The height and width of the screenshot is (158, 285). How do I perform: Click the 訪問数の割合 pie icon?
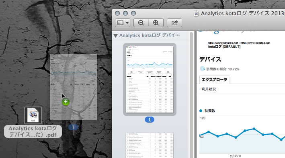(202, 69)
